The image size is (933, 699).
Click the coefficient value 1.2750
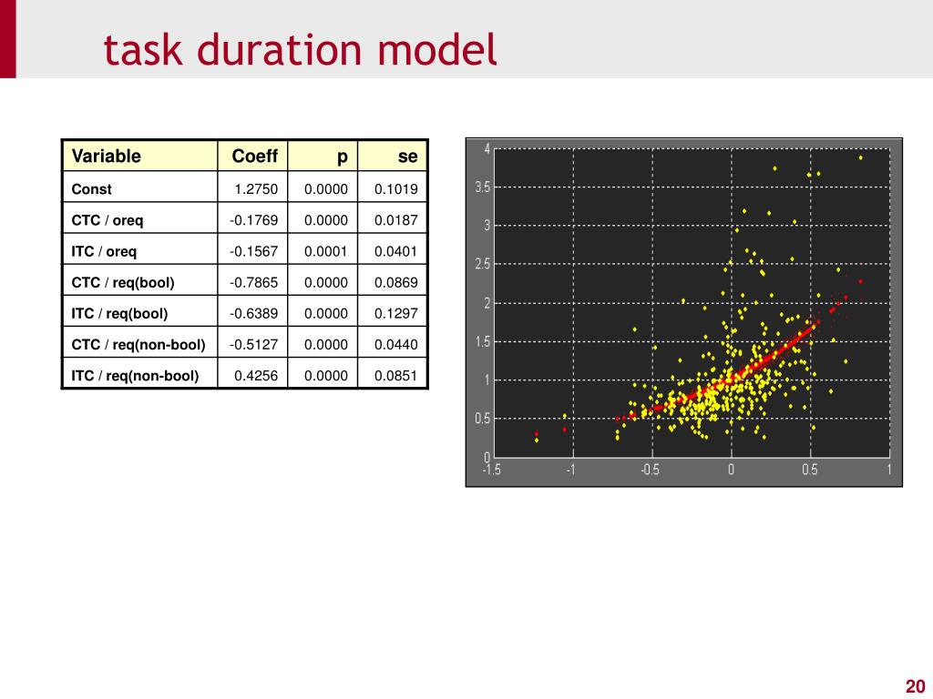tap(256, 189)
